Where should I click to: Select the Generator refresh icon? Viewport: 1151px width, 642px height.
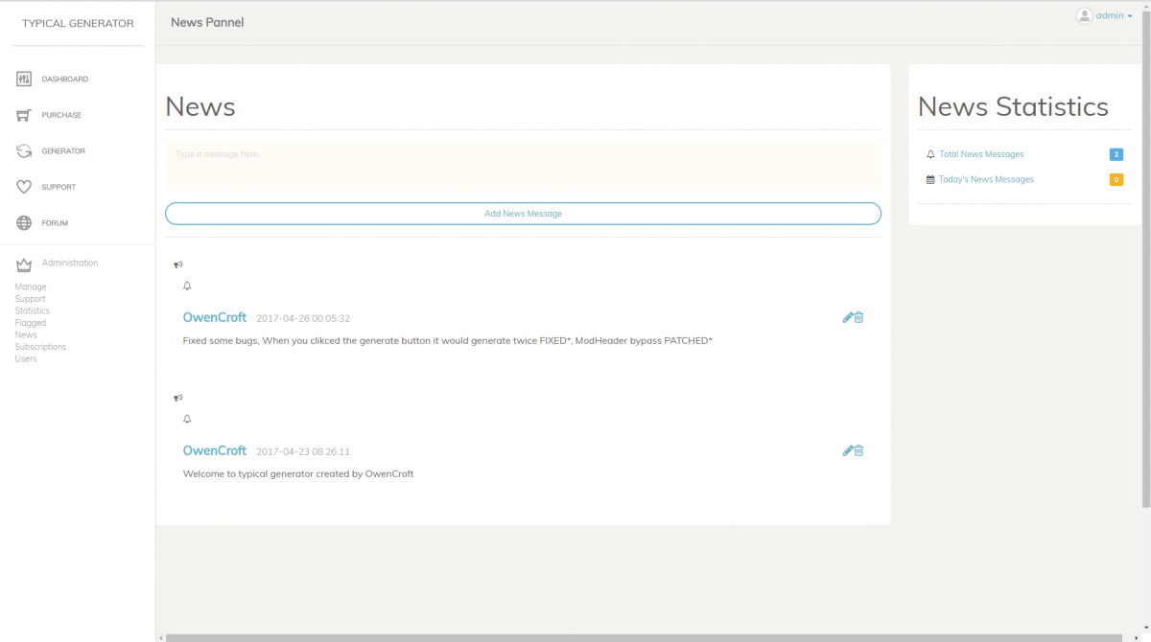pyautogui.click(x=24, y=151)
